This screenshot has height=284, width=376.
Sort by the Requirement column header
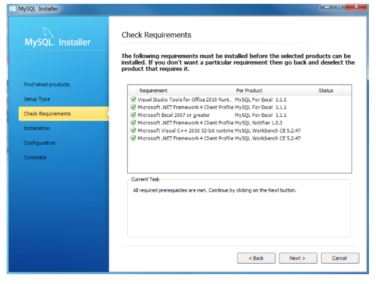(x=185, y=90)
